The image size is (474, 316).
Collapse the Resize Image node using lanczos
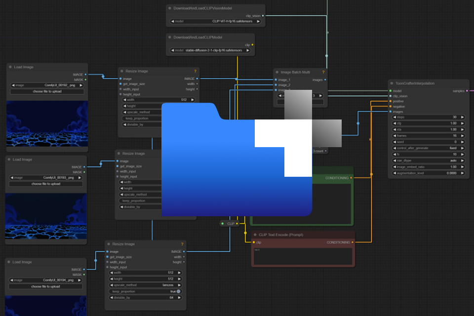109,244
